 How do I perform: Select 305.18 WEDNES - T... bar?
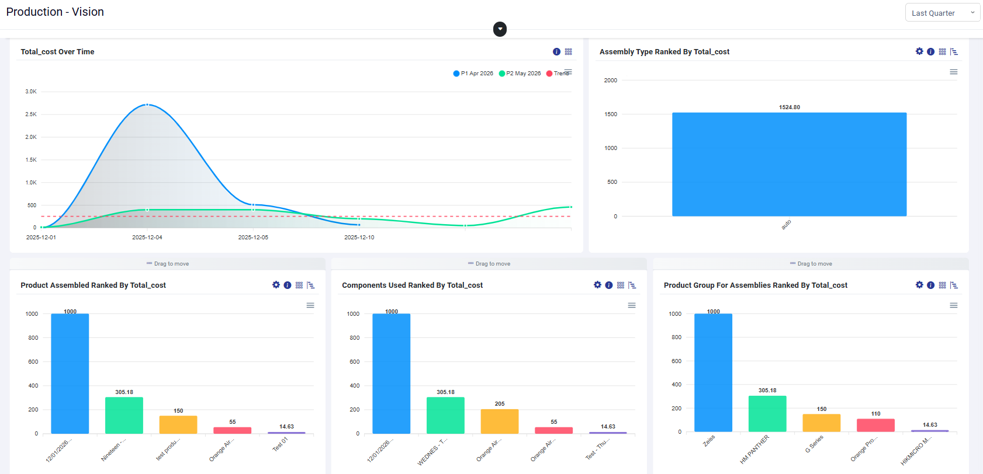point(445,416)
